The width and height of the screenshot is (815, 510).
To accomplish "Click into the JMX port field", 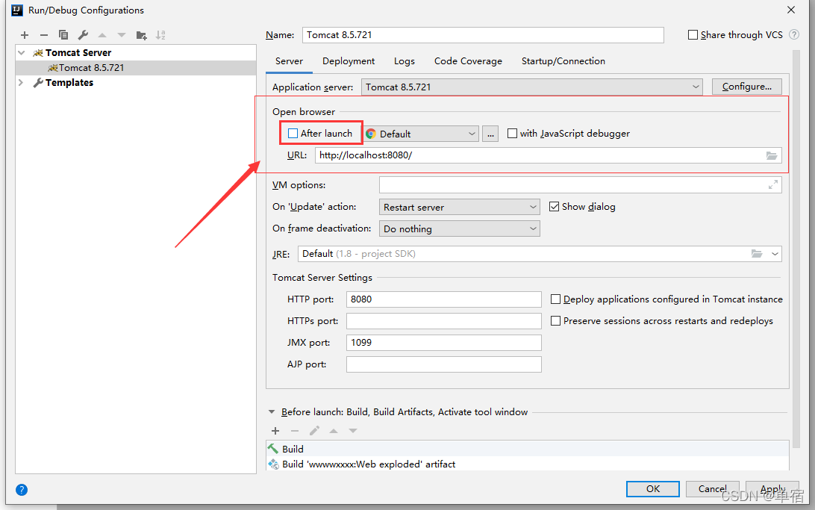I will click(444, 343).
